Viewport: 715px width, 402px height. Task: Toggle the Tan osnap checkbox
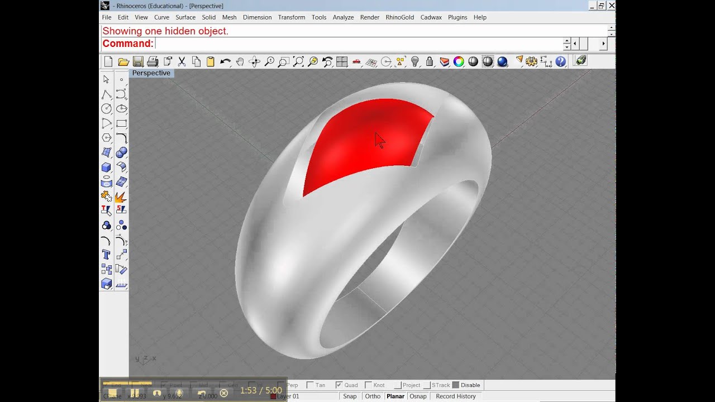pos(310,385)
